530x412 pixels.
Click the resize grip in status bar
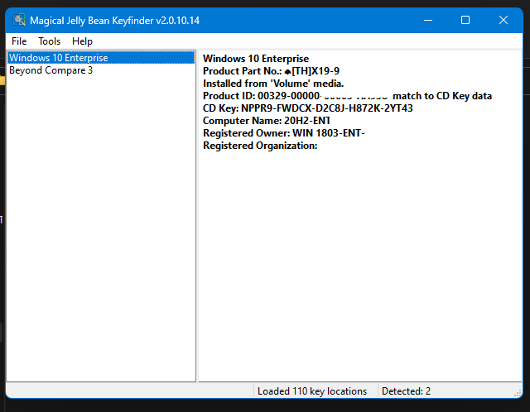[x=518, y=393]
